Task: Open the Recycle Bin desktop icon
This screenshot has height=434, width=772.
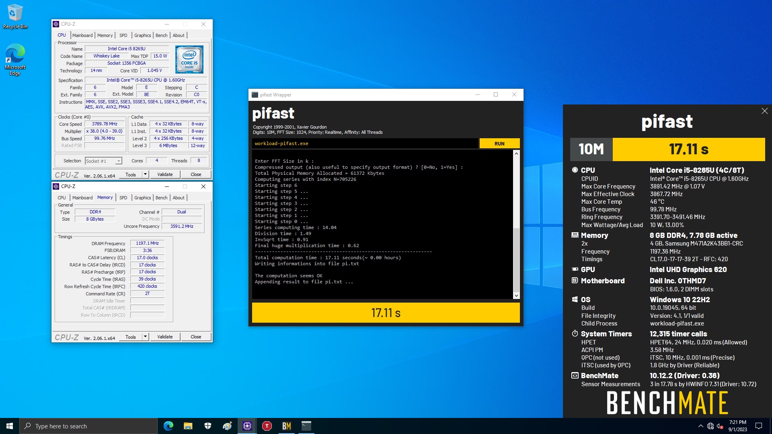Action: coord(15,16)
